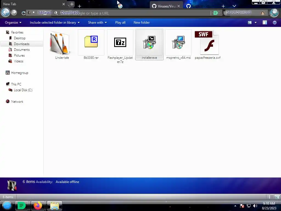The height and width of the screenshot is (211, 281).
Task: Show hidden tray icons arrow
Action: pyautogui.click(x=235, y=206)
